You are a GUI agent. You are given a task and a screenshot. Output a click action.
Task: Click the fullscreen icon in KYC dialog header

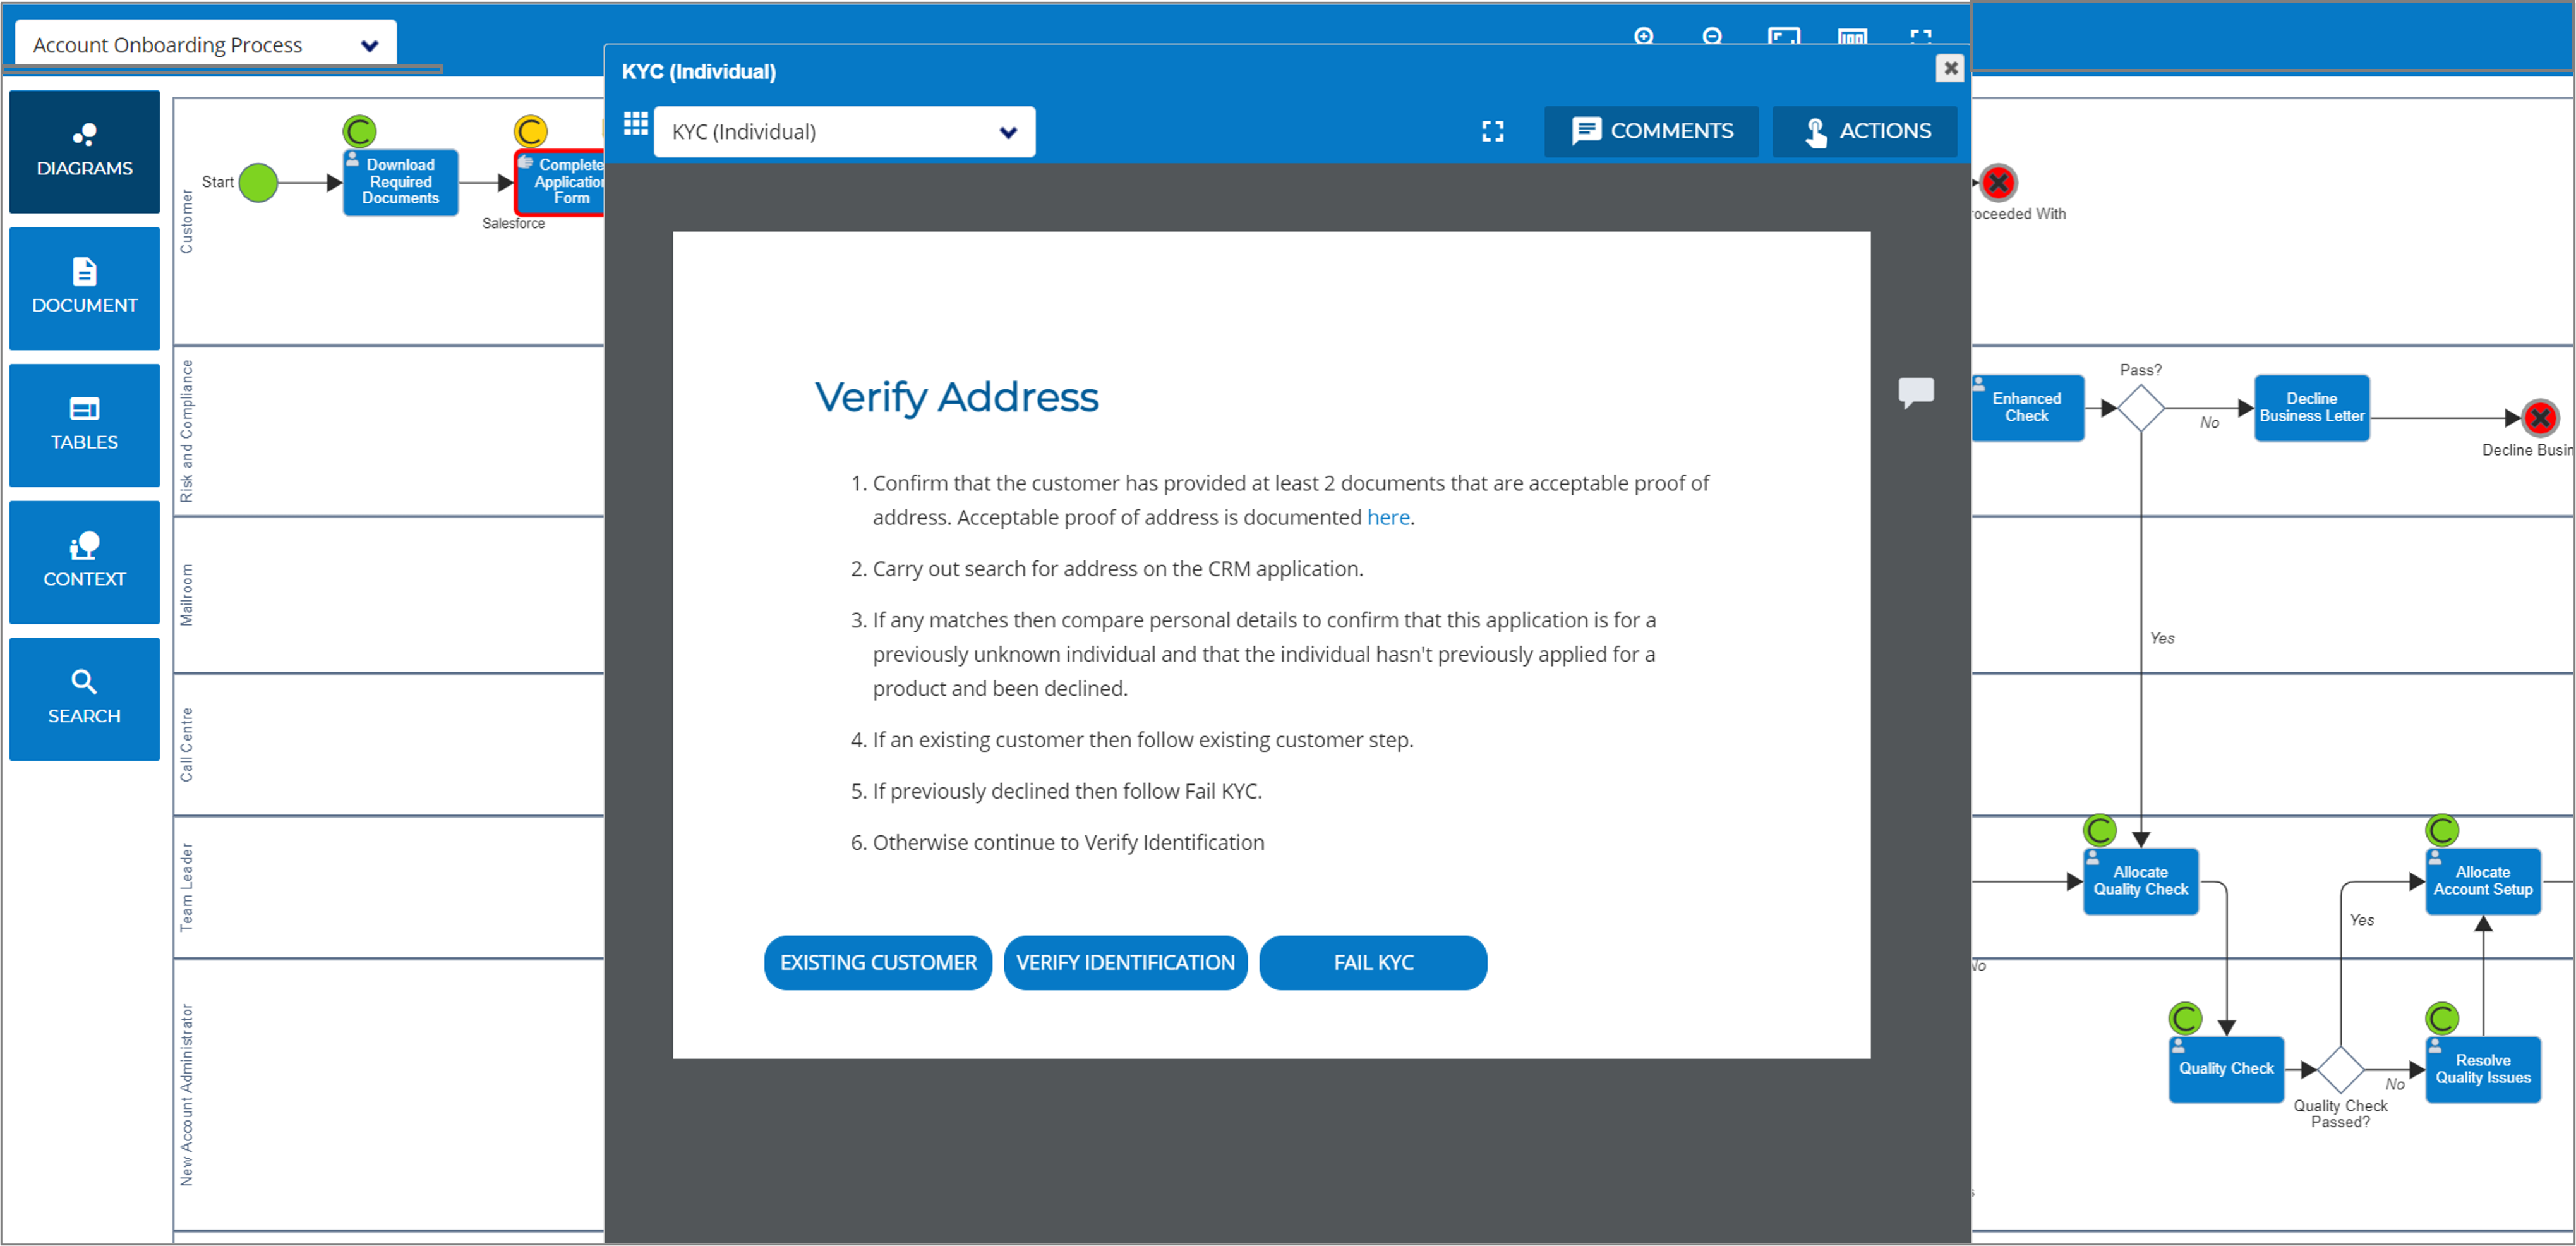[1492, 131]
